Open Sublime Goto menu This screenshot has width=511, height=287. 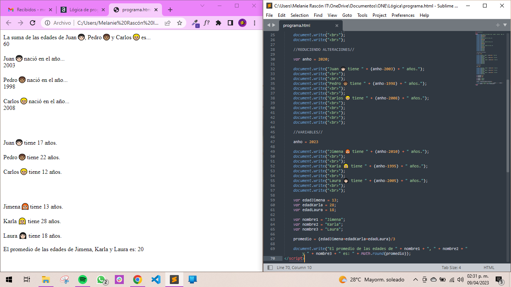tap(347, 15)
